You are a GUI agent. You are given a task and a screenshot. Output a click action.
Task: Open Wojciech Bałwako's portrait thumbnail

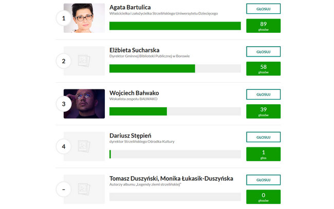[x=84, y=104]
